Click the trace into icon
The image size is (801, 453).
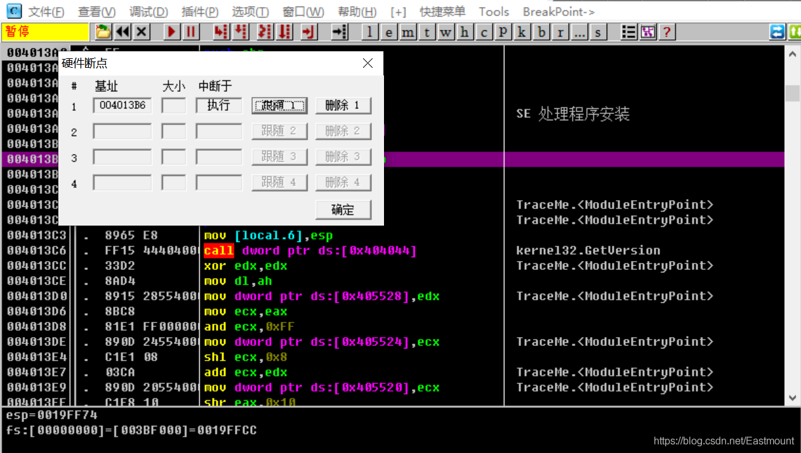point(265,32)
